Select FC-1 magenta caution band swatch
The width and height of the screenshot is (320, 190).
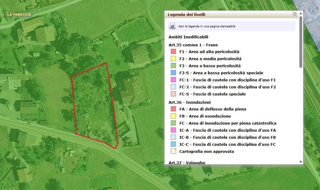pos(173,80)
